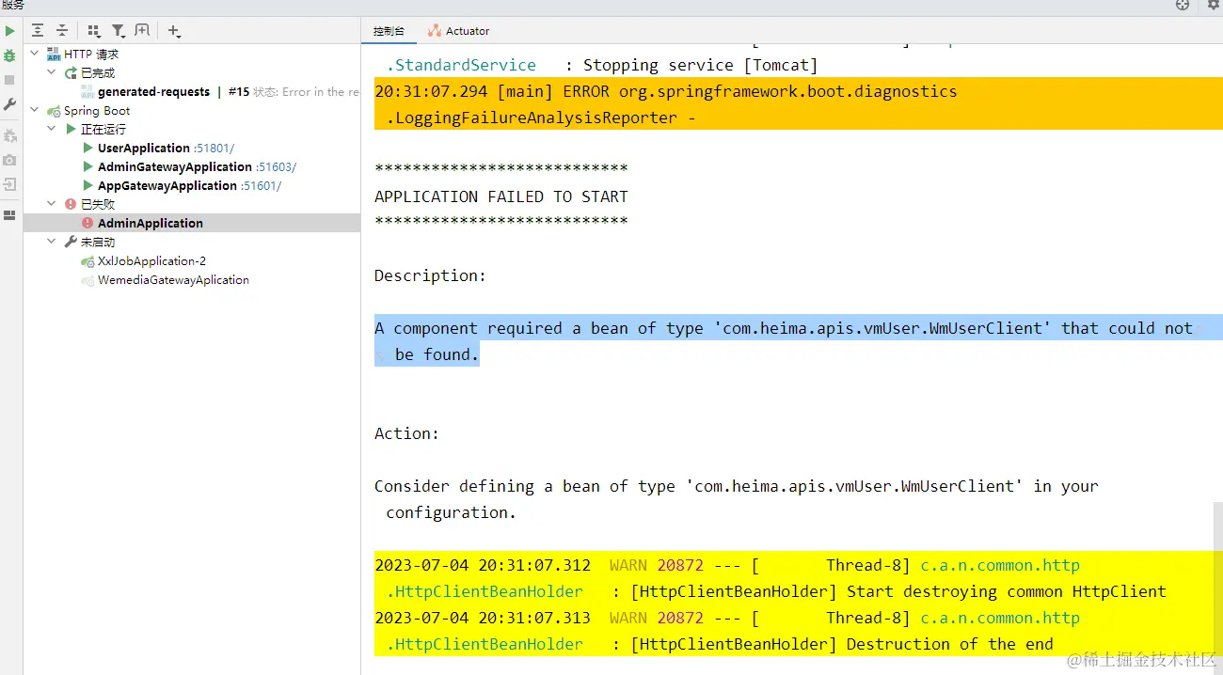Viewport: 1223px width, 675px height.
Task: Open the :51801/ port link
Action: pos(214,149)
